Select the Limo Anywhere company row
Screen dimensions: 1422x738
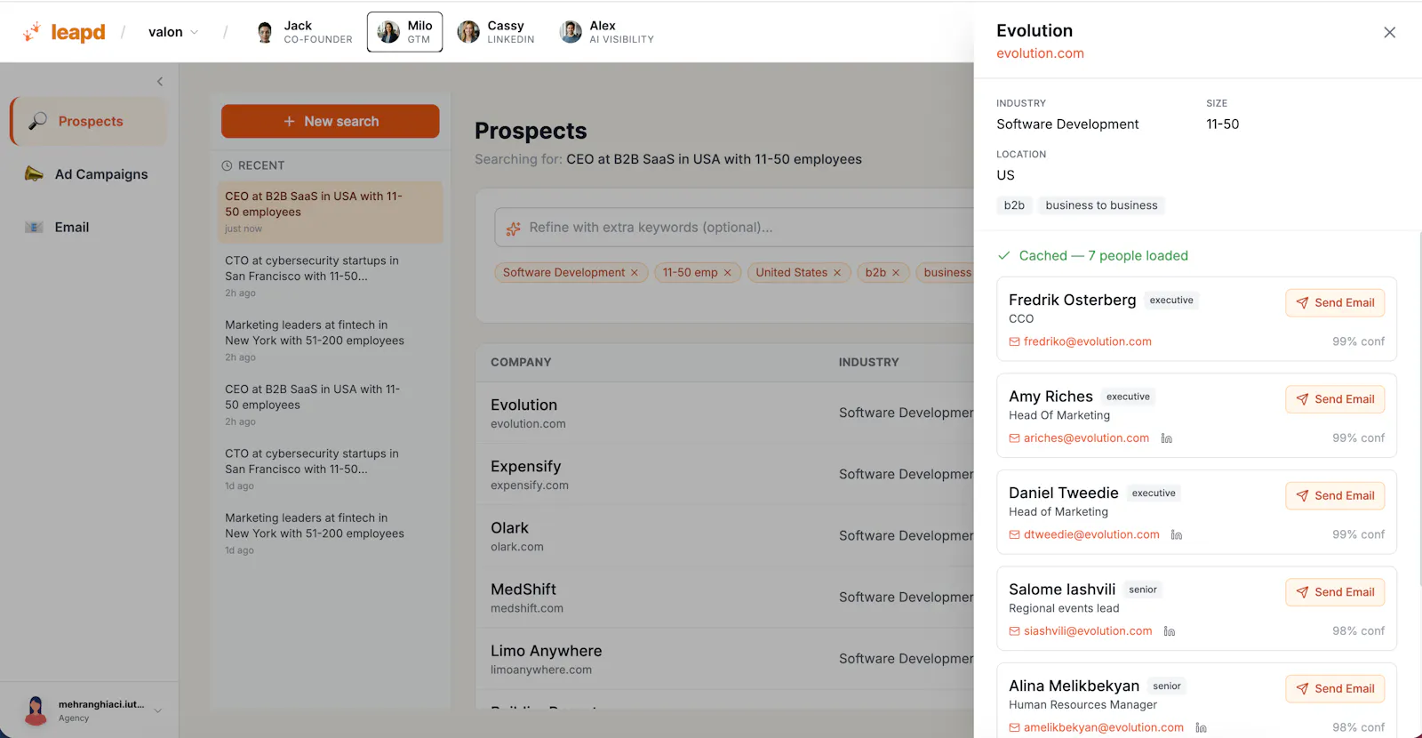[x=724, y=659]
